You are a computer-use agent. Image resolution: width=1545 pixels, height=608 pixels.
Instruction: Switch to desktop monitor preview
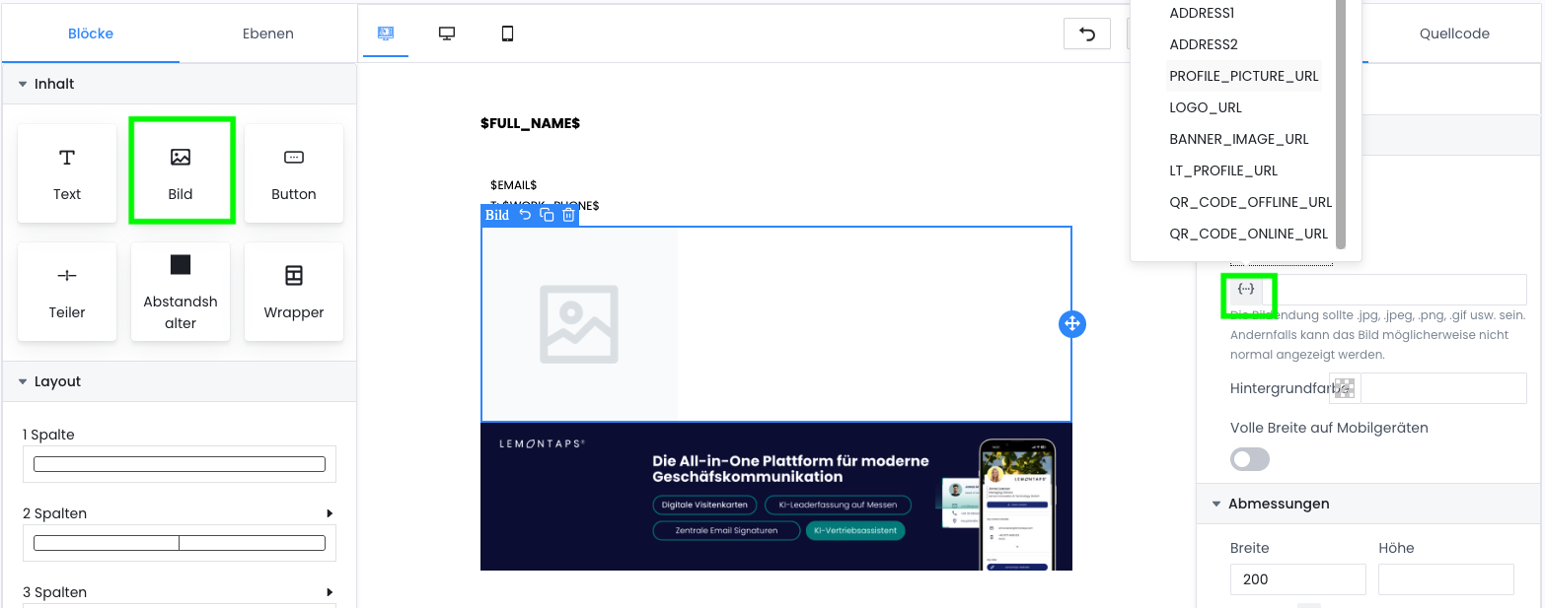coord(447,34)
